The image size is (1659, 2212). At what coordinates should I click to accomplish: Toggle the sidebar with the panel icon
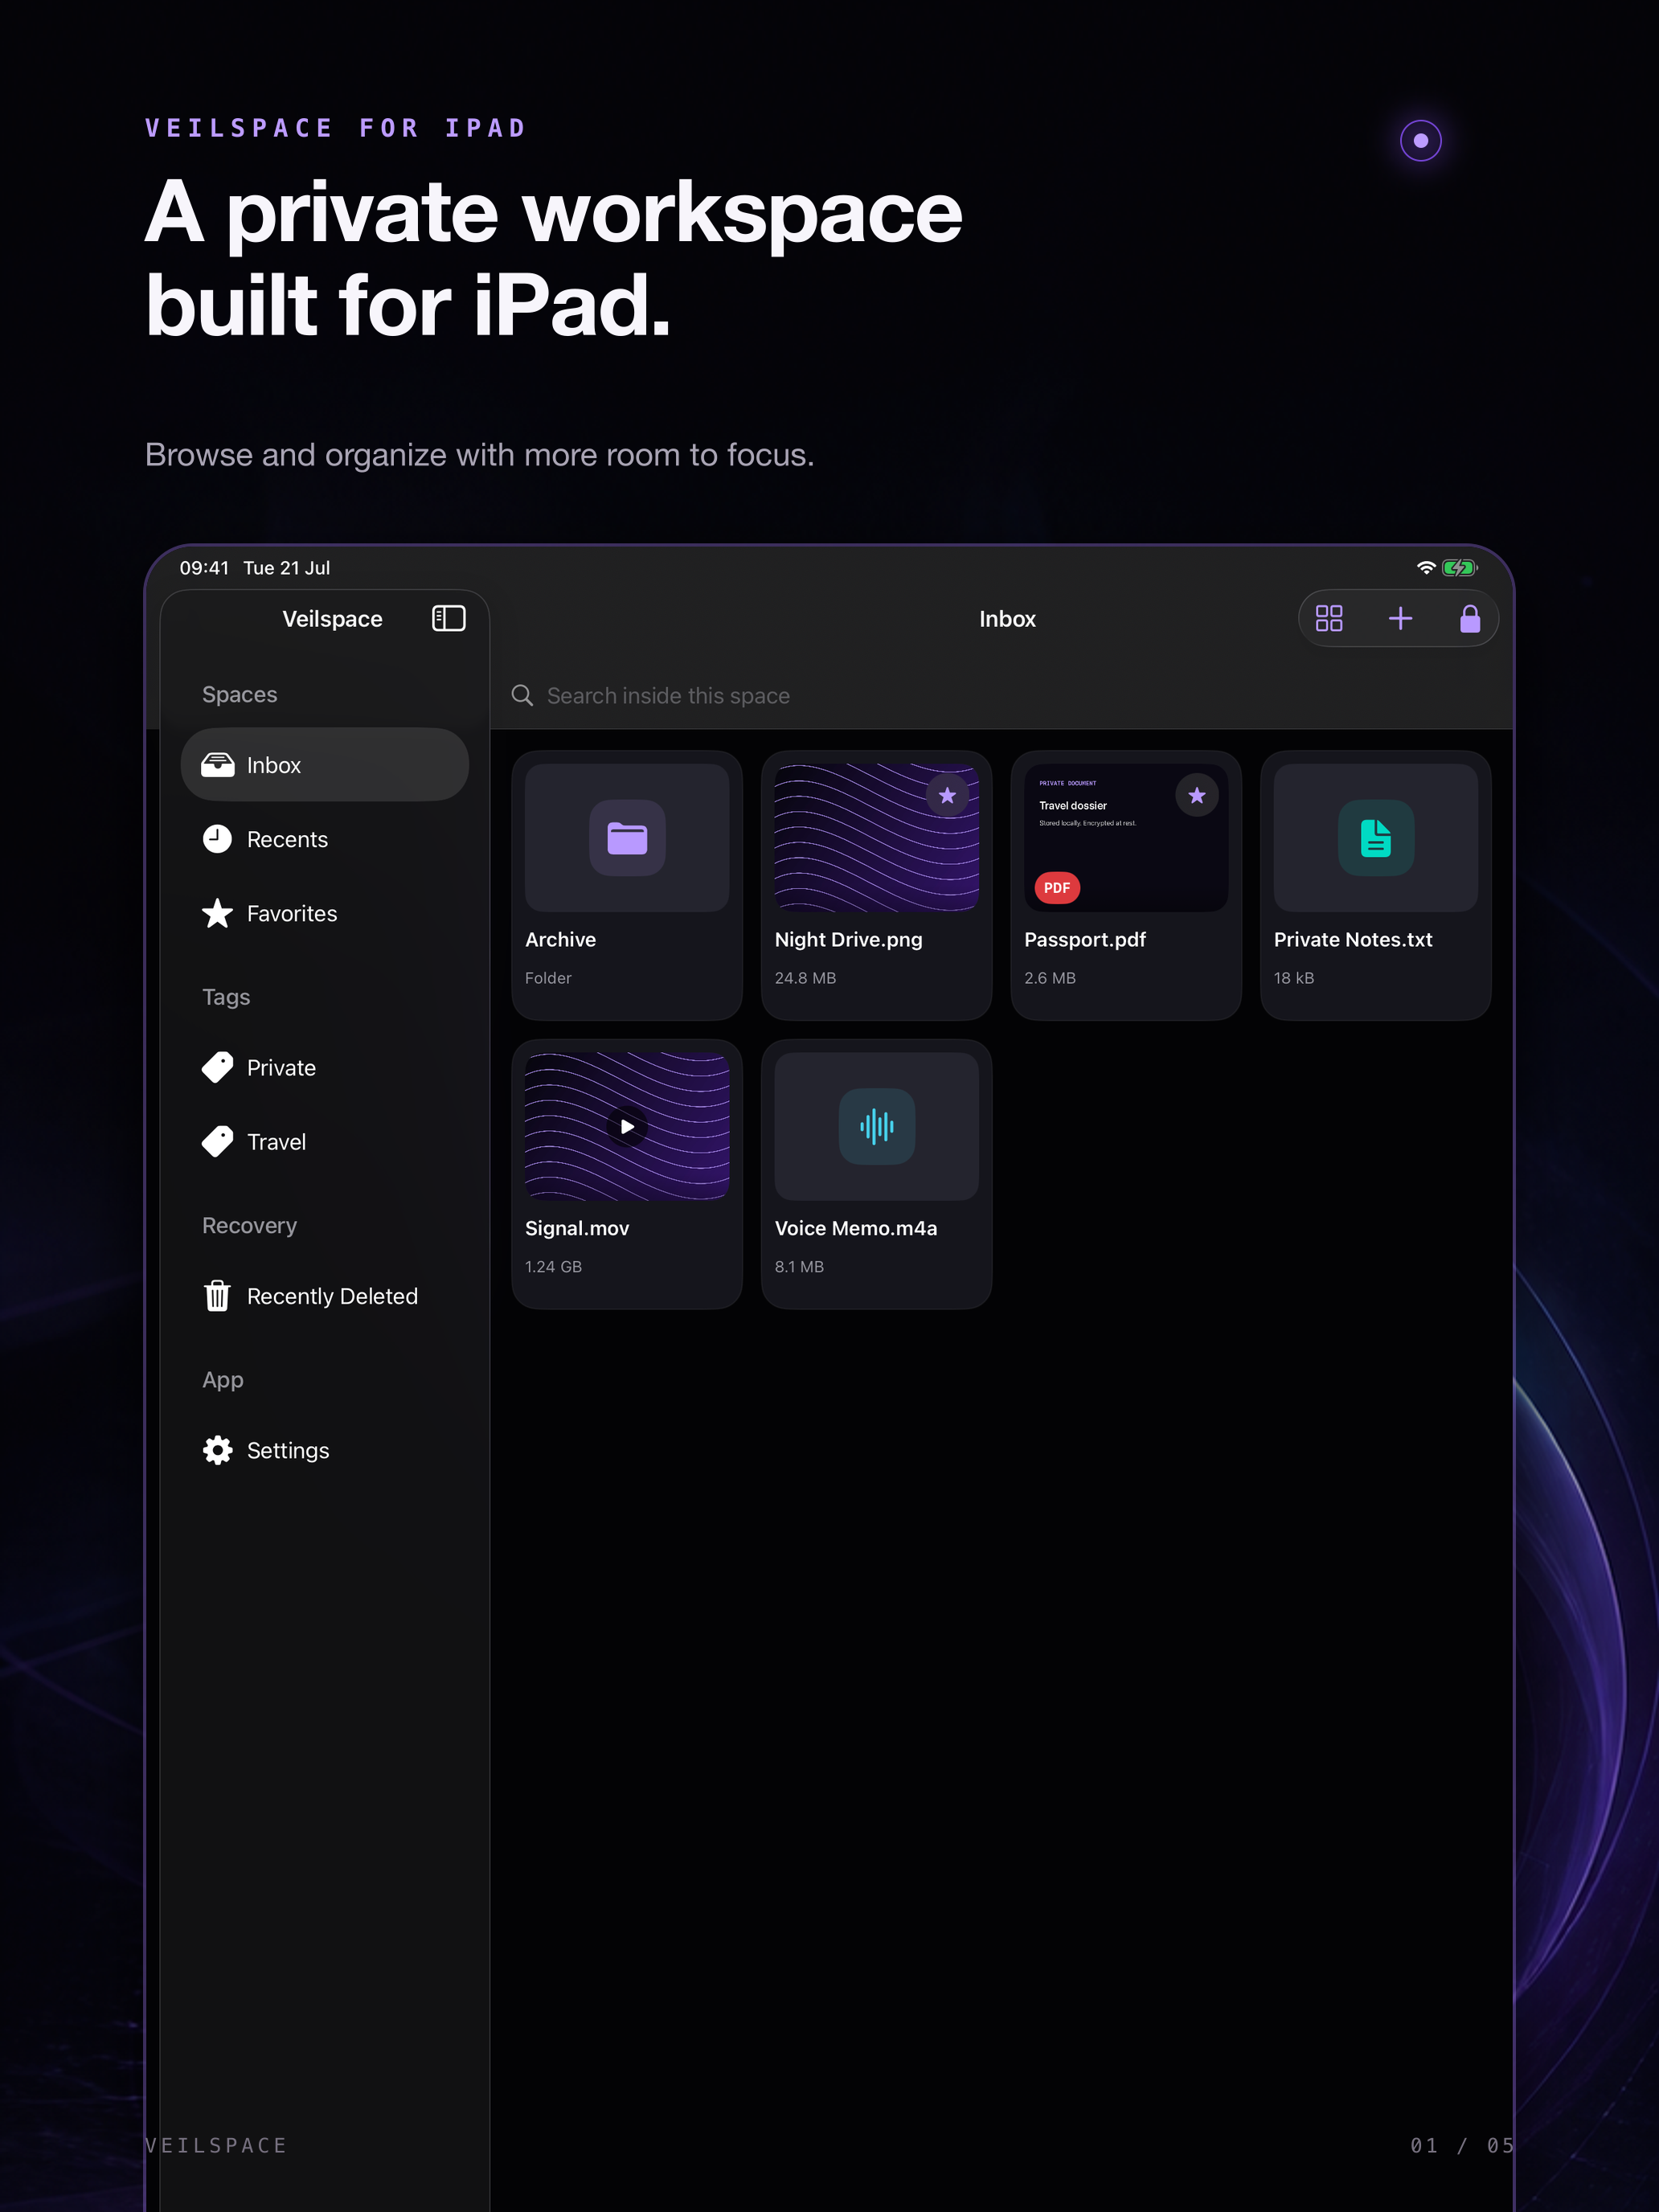448,618
